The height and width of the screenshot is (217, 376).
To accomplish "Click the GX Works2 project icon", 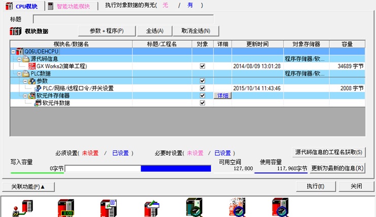I will coord(32,66).
